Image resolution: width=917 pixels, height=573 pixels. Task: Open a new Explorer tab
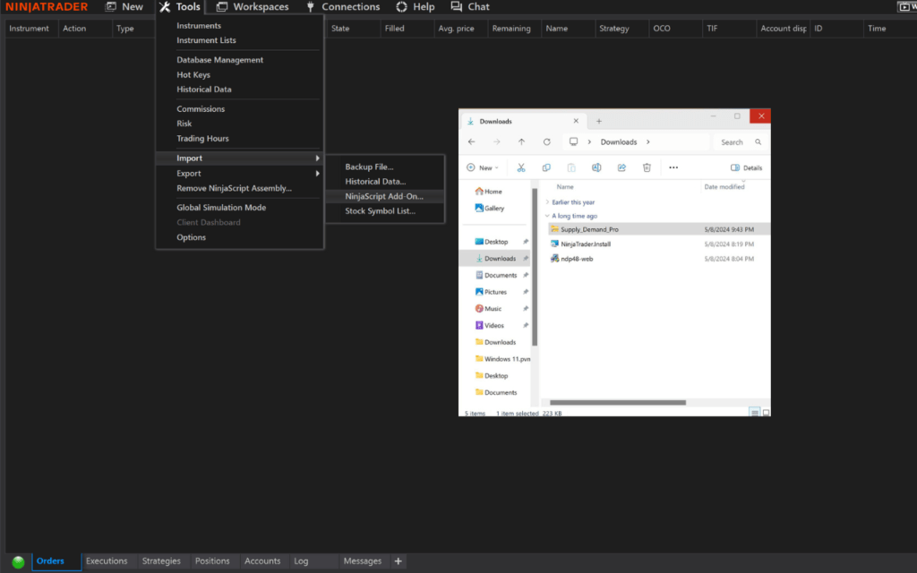(x=599, y=121)
